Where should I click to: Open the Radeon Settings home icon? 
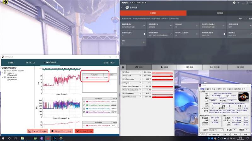pos(123,67)
